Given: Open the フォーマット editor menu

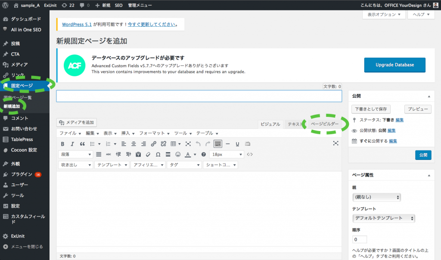Looking at the screenshot, I should coord(154,133).
